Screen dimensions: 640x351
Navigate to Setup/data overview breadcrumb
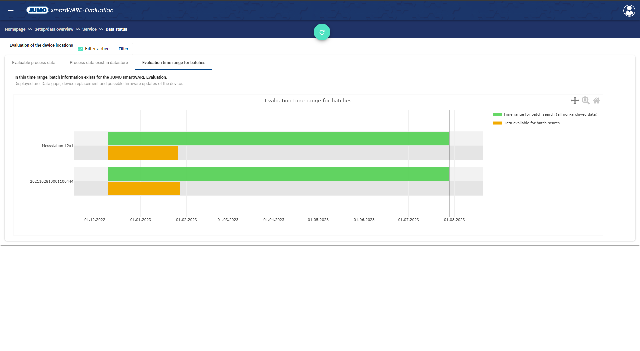[54, 29]
